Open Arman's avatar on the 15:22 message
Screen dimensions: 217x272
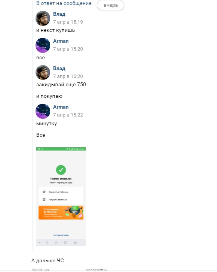click(x=43, y=111)
